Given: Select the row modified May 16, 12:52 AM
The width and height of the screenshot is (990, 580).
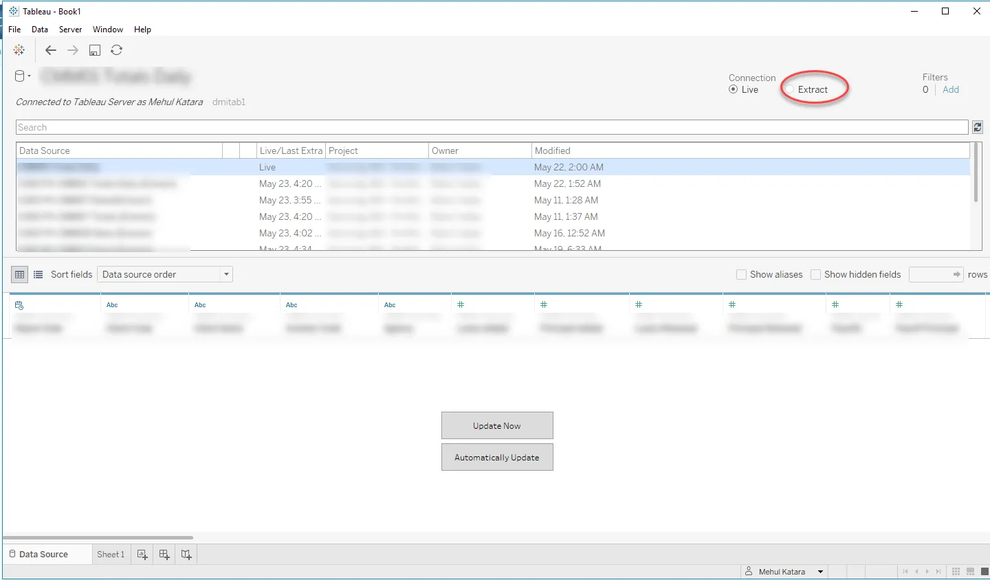Looking at the screenshot, I should point(493,233).
